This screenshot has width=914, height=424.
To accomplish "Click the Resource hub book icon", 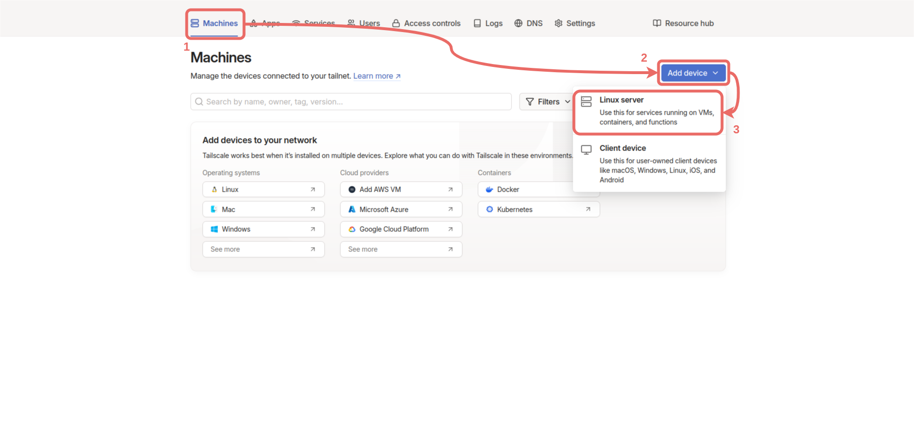I will click(x=657, y=23).
